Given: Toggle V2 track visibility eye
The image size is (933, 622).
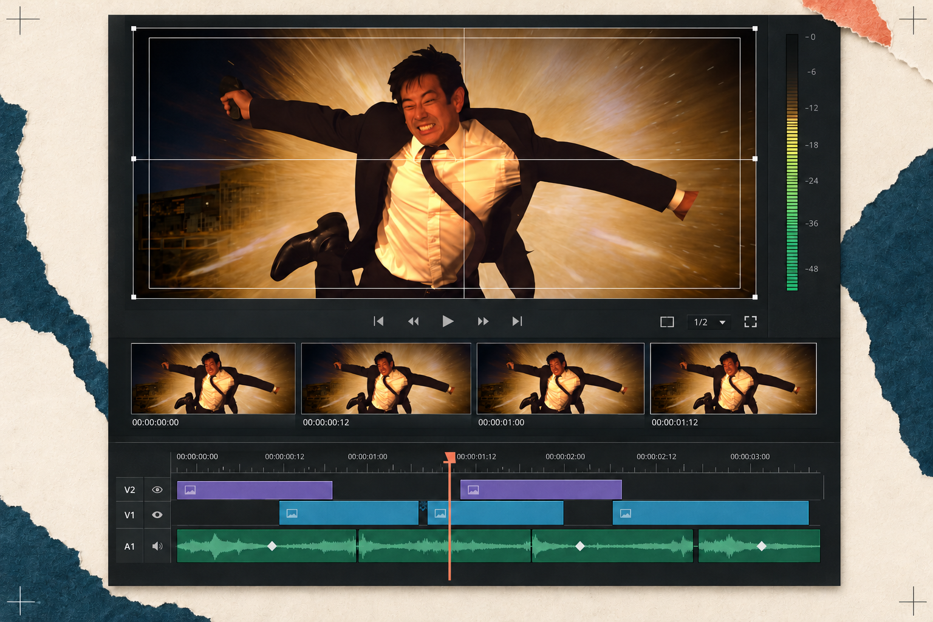Looking at the screenshot, I should click(x=157, y=490).
